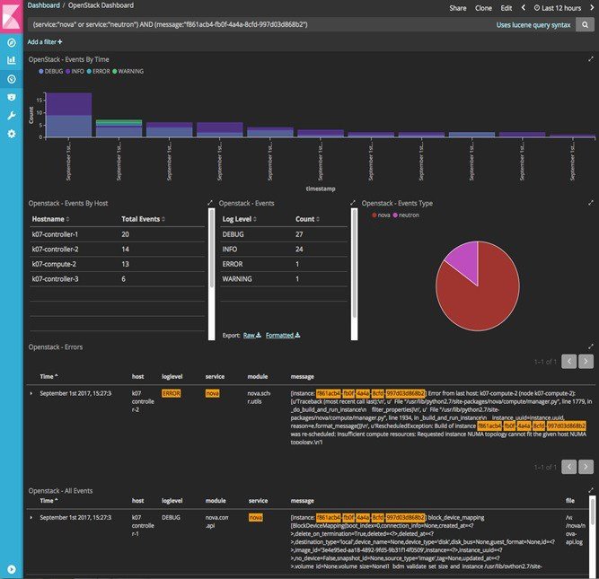This screenshot has height=579, width=599.
Task: Open Dev Tools wrench icon
Action: tap(12, 116)
